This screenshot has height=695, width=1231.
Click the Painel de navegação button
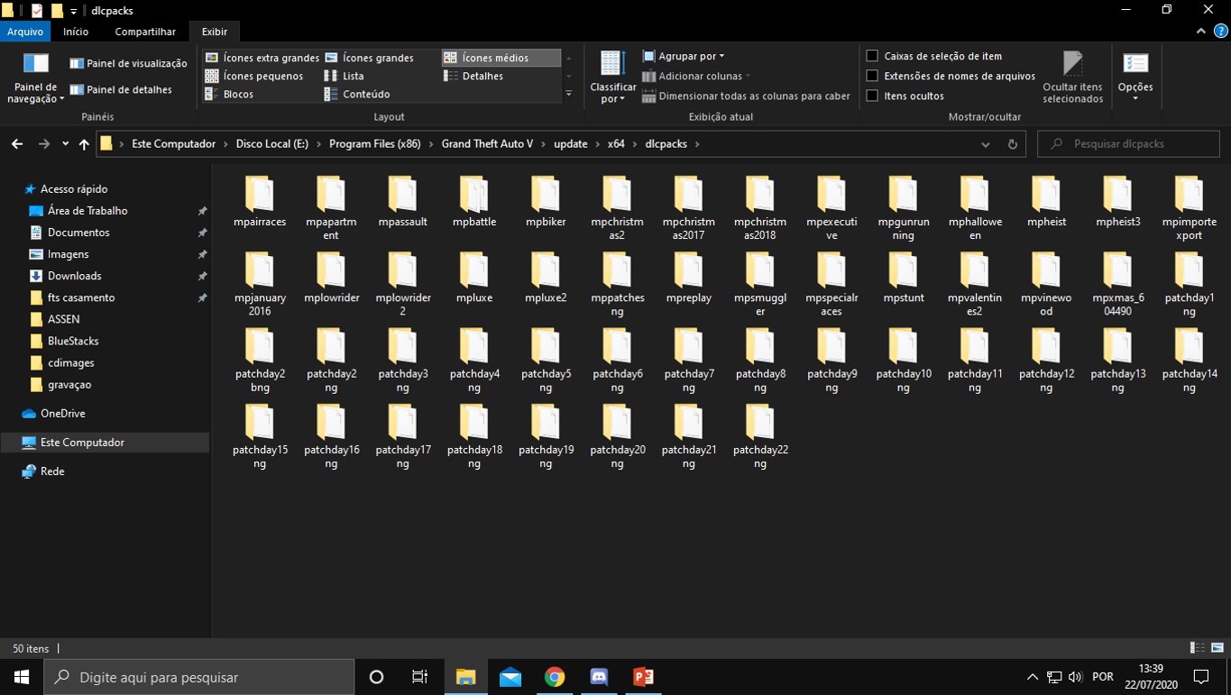click(x=36, y=78)
